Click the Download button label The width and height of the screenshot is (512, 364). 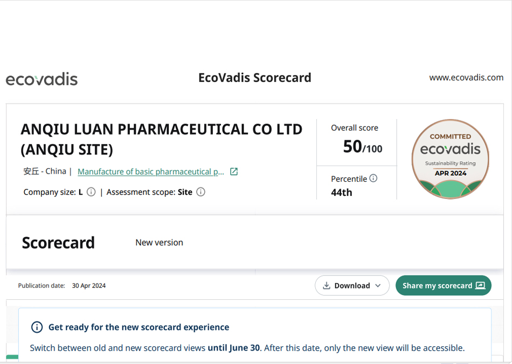352,286
